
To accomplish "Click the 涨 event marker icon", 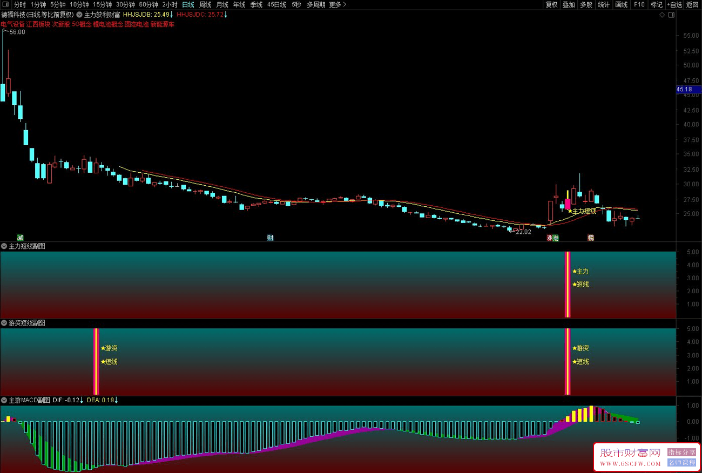I will [x=550, y=238].
